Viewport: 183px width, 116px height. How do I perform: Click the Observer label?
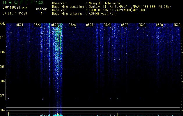[x=59, y=3]
